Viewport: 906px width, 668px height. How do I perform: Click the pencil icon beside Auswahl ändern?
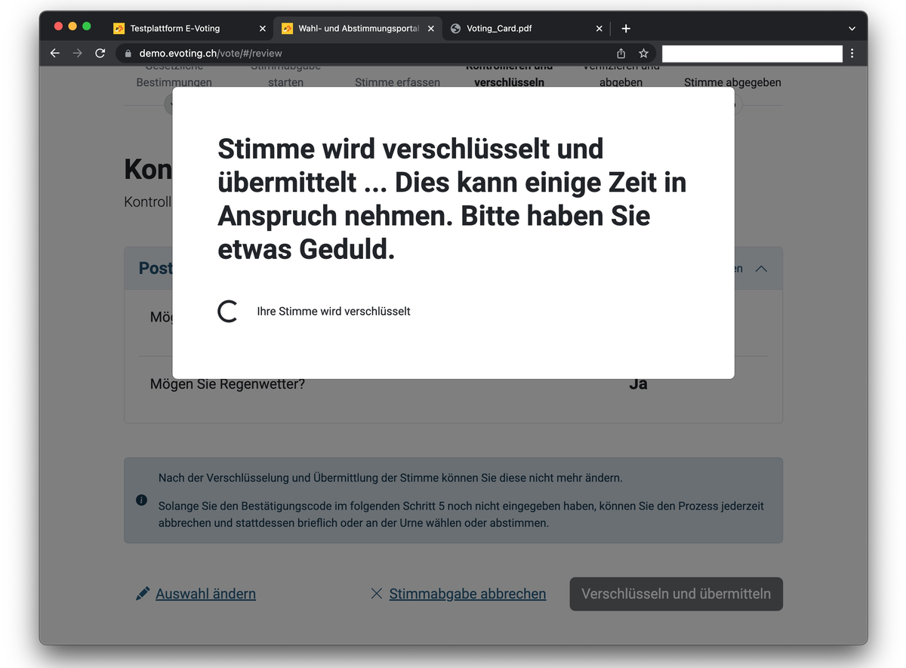pyautogui.click(x=143, y=594)
